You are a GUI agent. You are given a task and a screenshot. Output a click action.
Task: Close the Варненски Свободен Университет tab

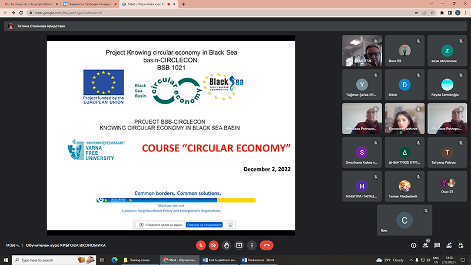click(x=115, y=4)
